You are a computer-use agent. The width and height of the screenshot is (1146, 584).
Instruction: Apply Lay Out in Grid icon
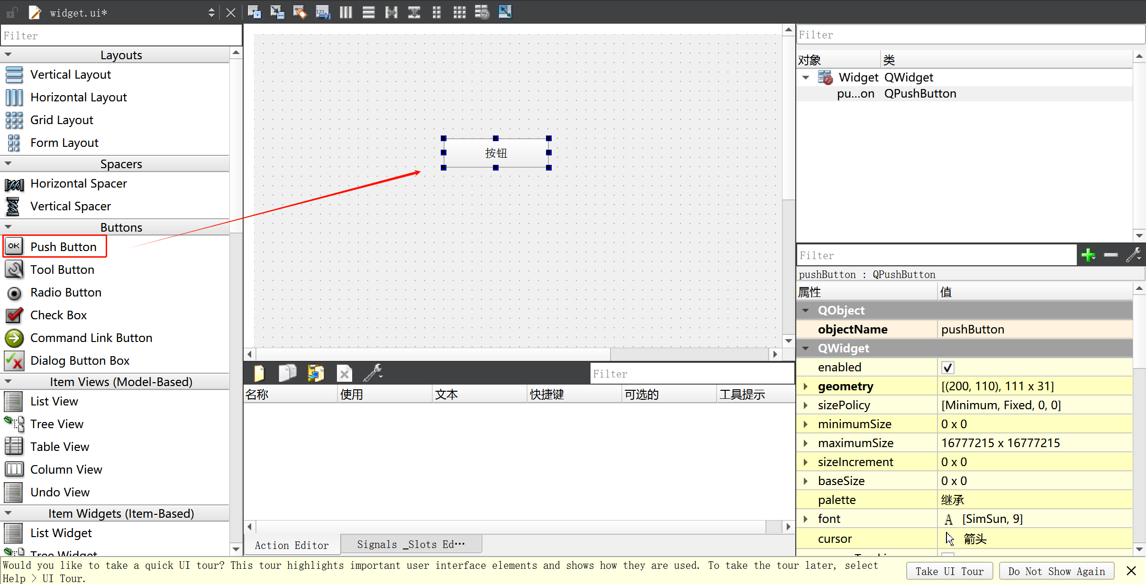click(x=459, y=12)
